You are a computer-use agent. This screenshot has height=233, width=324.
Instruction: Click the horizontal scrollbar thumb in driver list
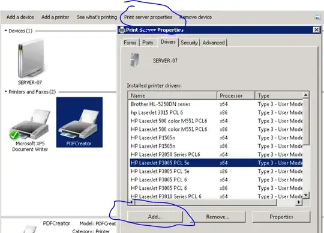click(x=206, y=202)
